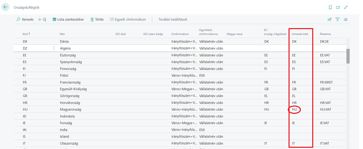Select the Izland name cell

click(64, 136)
